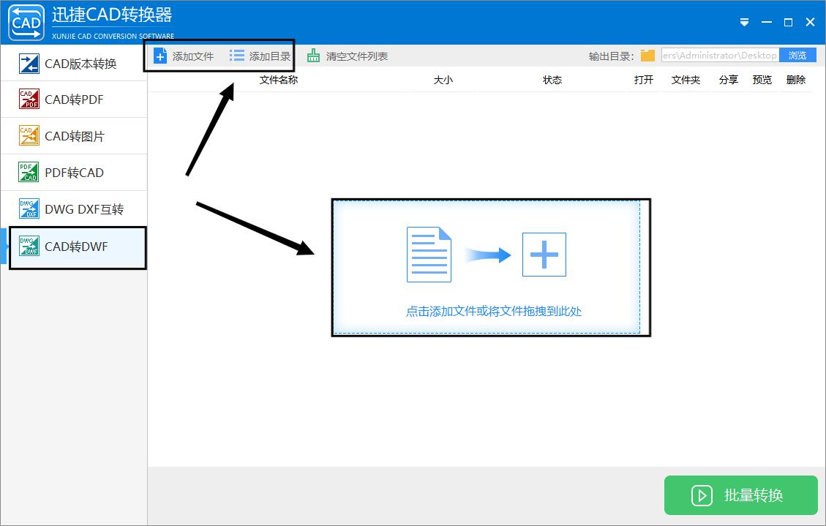Screen dimensions: 826x526
Task: Open the app settings dropdown arrow
Action: [744, 23]
